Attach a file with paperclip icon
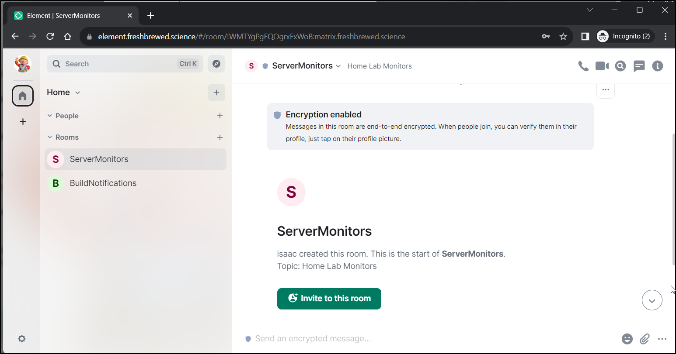The height and width of the screenshot is (354, 676). [645, 339]
